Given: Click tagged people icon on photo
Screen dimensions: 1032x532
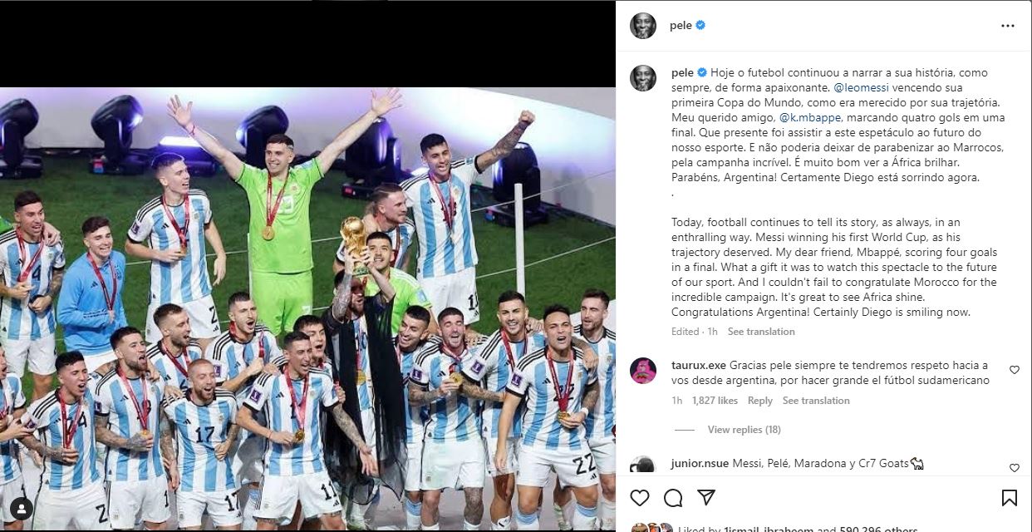Looking at the screenshot, I should 22,509.
